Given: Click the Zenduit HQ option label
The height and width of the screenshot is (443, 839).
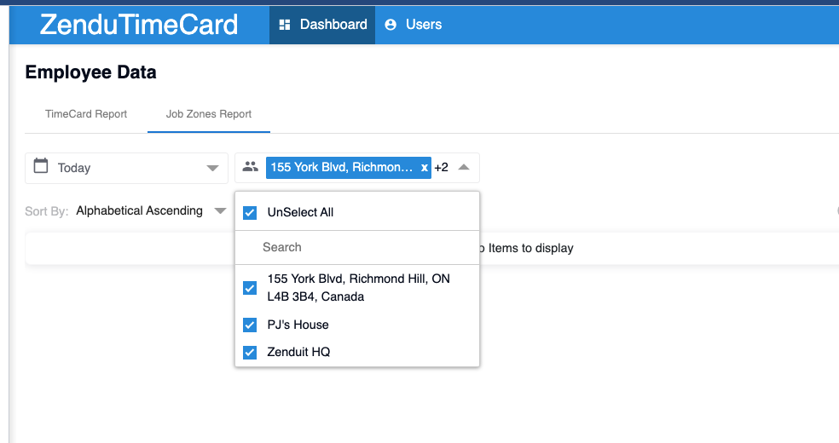Looking at the screenshot, I should click(x=298, y=352).
